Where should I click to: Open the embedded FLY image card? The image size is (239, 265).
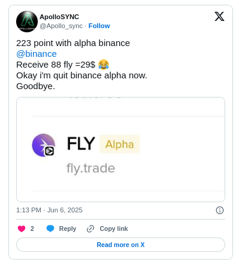click(120, 150)
